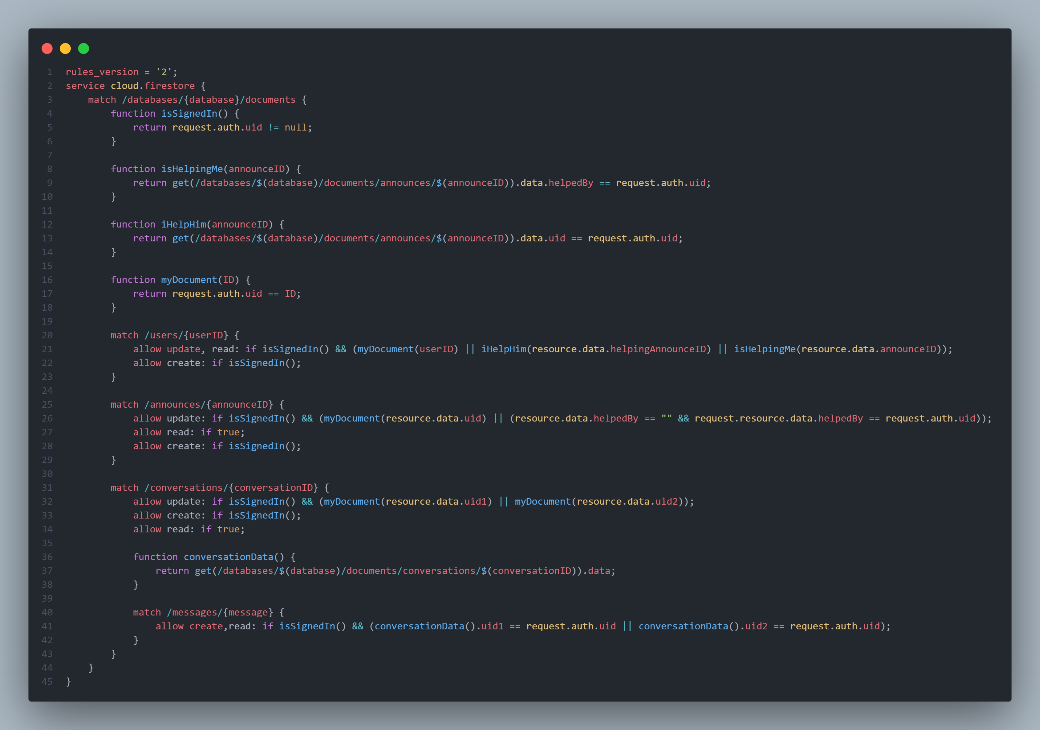The image size is (1040, 730).
Task: Select the isSignedIn function name
Action: tap(190, 113)
